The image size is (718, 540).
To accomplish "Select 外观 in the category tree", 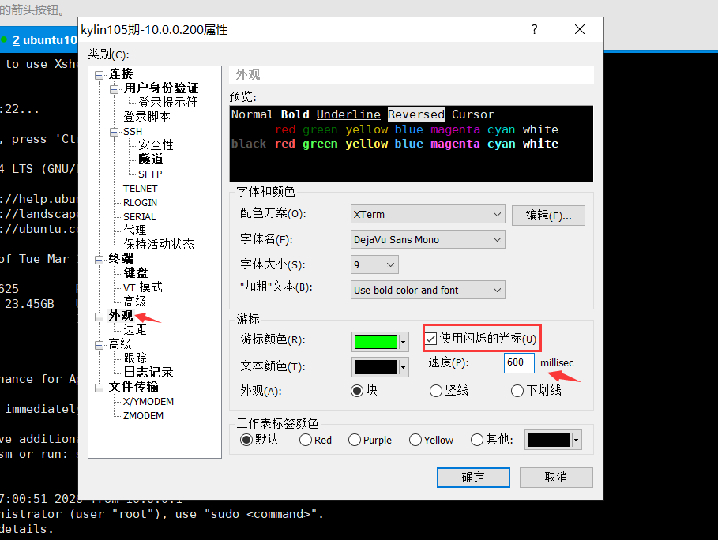I will 121,315.
